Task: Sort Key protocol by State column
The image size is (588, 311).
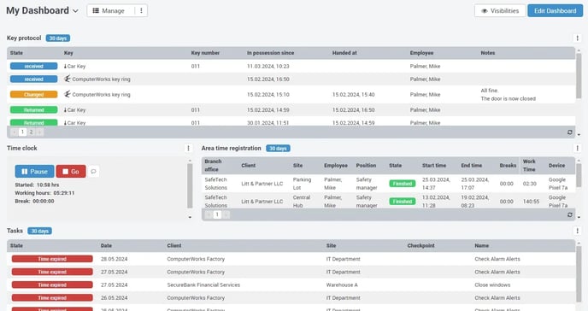Action: [16, 53]
